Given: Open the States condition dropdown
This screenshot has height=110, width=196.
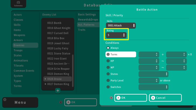Looking at the screenshot, I should tap(153, 74).
